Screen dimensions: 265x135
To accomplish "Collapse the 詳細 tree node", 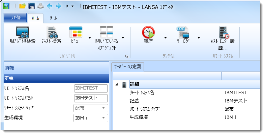I will click(117, 84).
